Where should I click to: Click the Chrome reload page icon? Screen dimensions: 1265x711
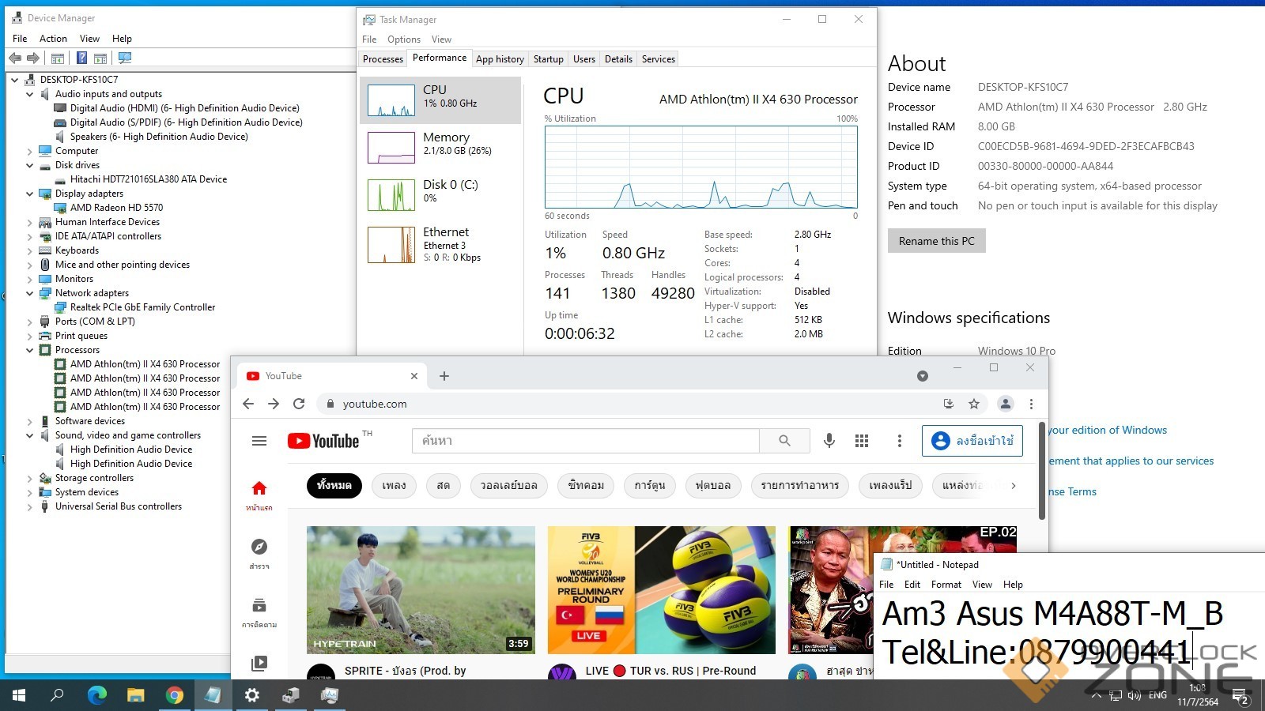click(x=299, y=404)
